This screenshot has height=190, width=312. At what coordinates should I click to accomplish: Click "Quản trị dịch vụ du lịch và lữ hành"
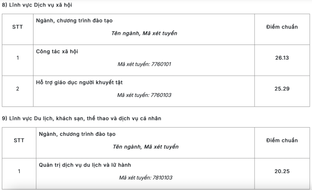[x=85, y=165]
